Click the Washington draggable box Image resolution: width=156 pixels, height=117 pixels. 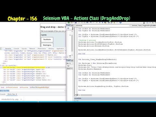point(47,45)
